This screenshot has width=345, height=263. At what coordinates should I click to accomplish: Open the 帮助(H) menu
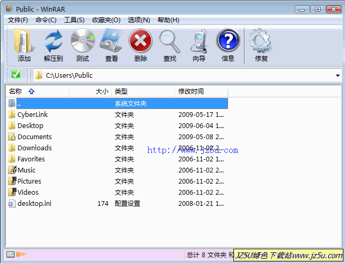coord(168,20)
